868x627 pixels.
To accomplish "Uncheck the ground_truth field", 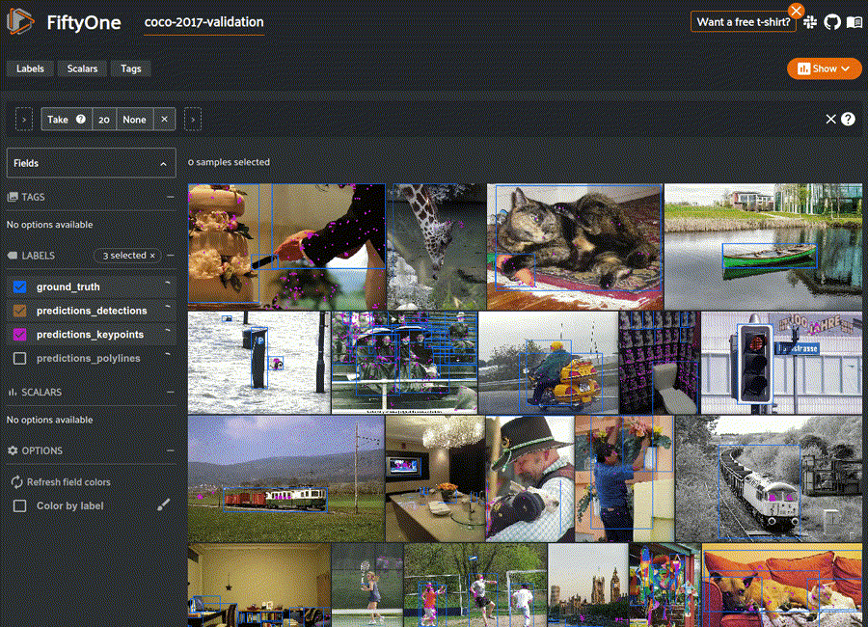I will click(20, 286).
